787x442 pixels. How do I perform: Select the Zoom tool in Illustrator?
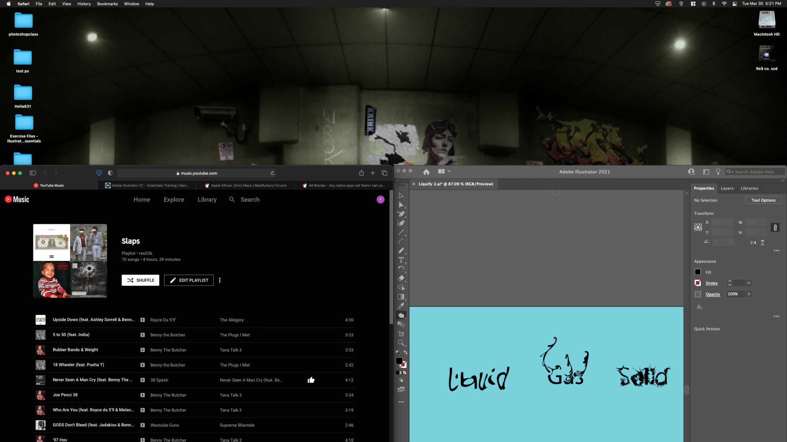click(401, 343)
